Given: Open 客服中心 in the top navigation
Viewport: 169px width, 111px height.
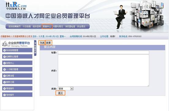Looking at the screenshot, I should [x=47, y=26].
